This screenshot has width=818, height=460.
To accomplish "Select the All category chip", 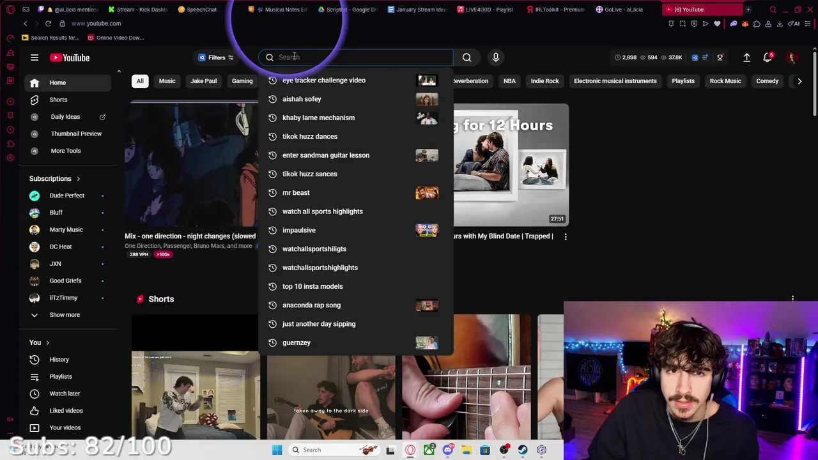I will tap(140, 81).
